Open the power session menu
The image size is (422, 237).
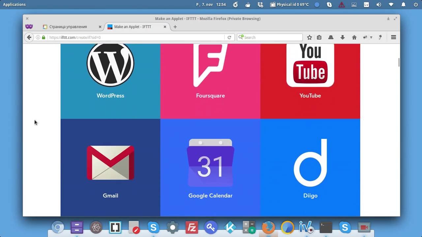coord(415,5)
